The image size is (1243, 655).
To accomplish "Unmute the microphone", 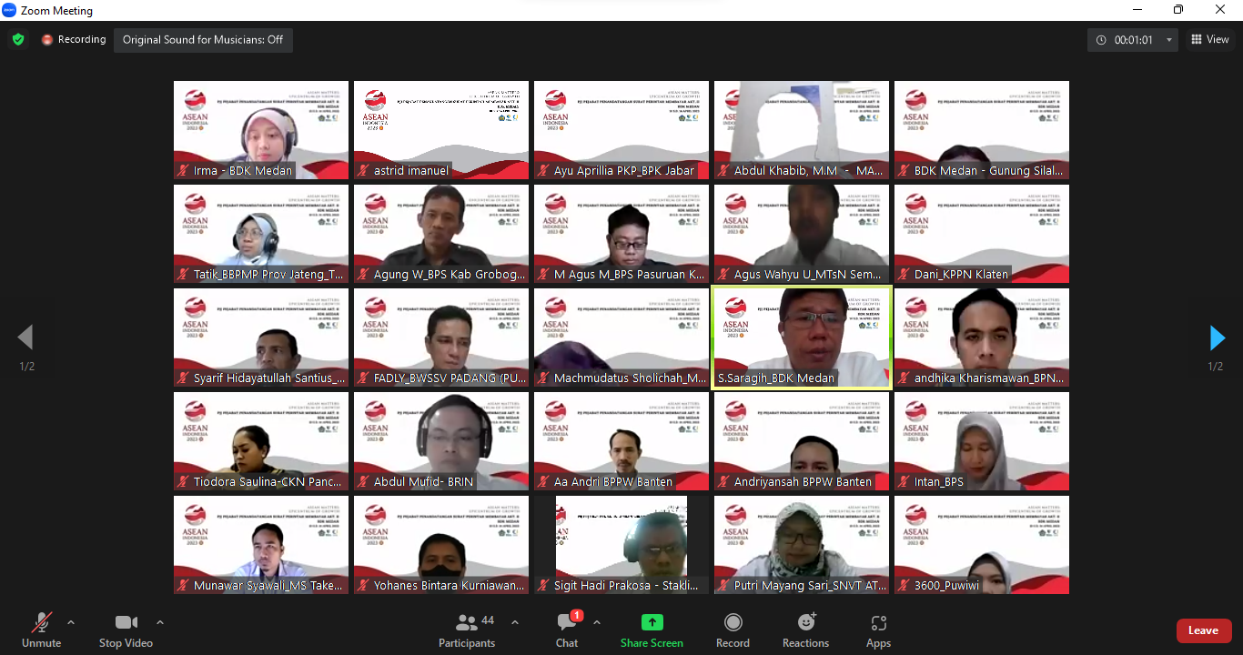I will tap(41, 630).
